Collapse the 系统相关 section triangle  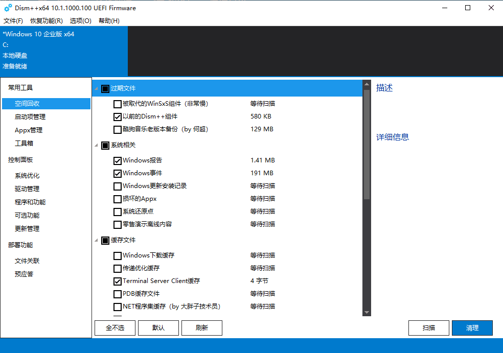tap(96, 145)
